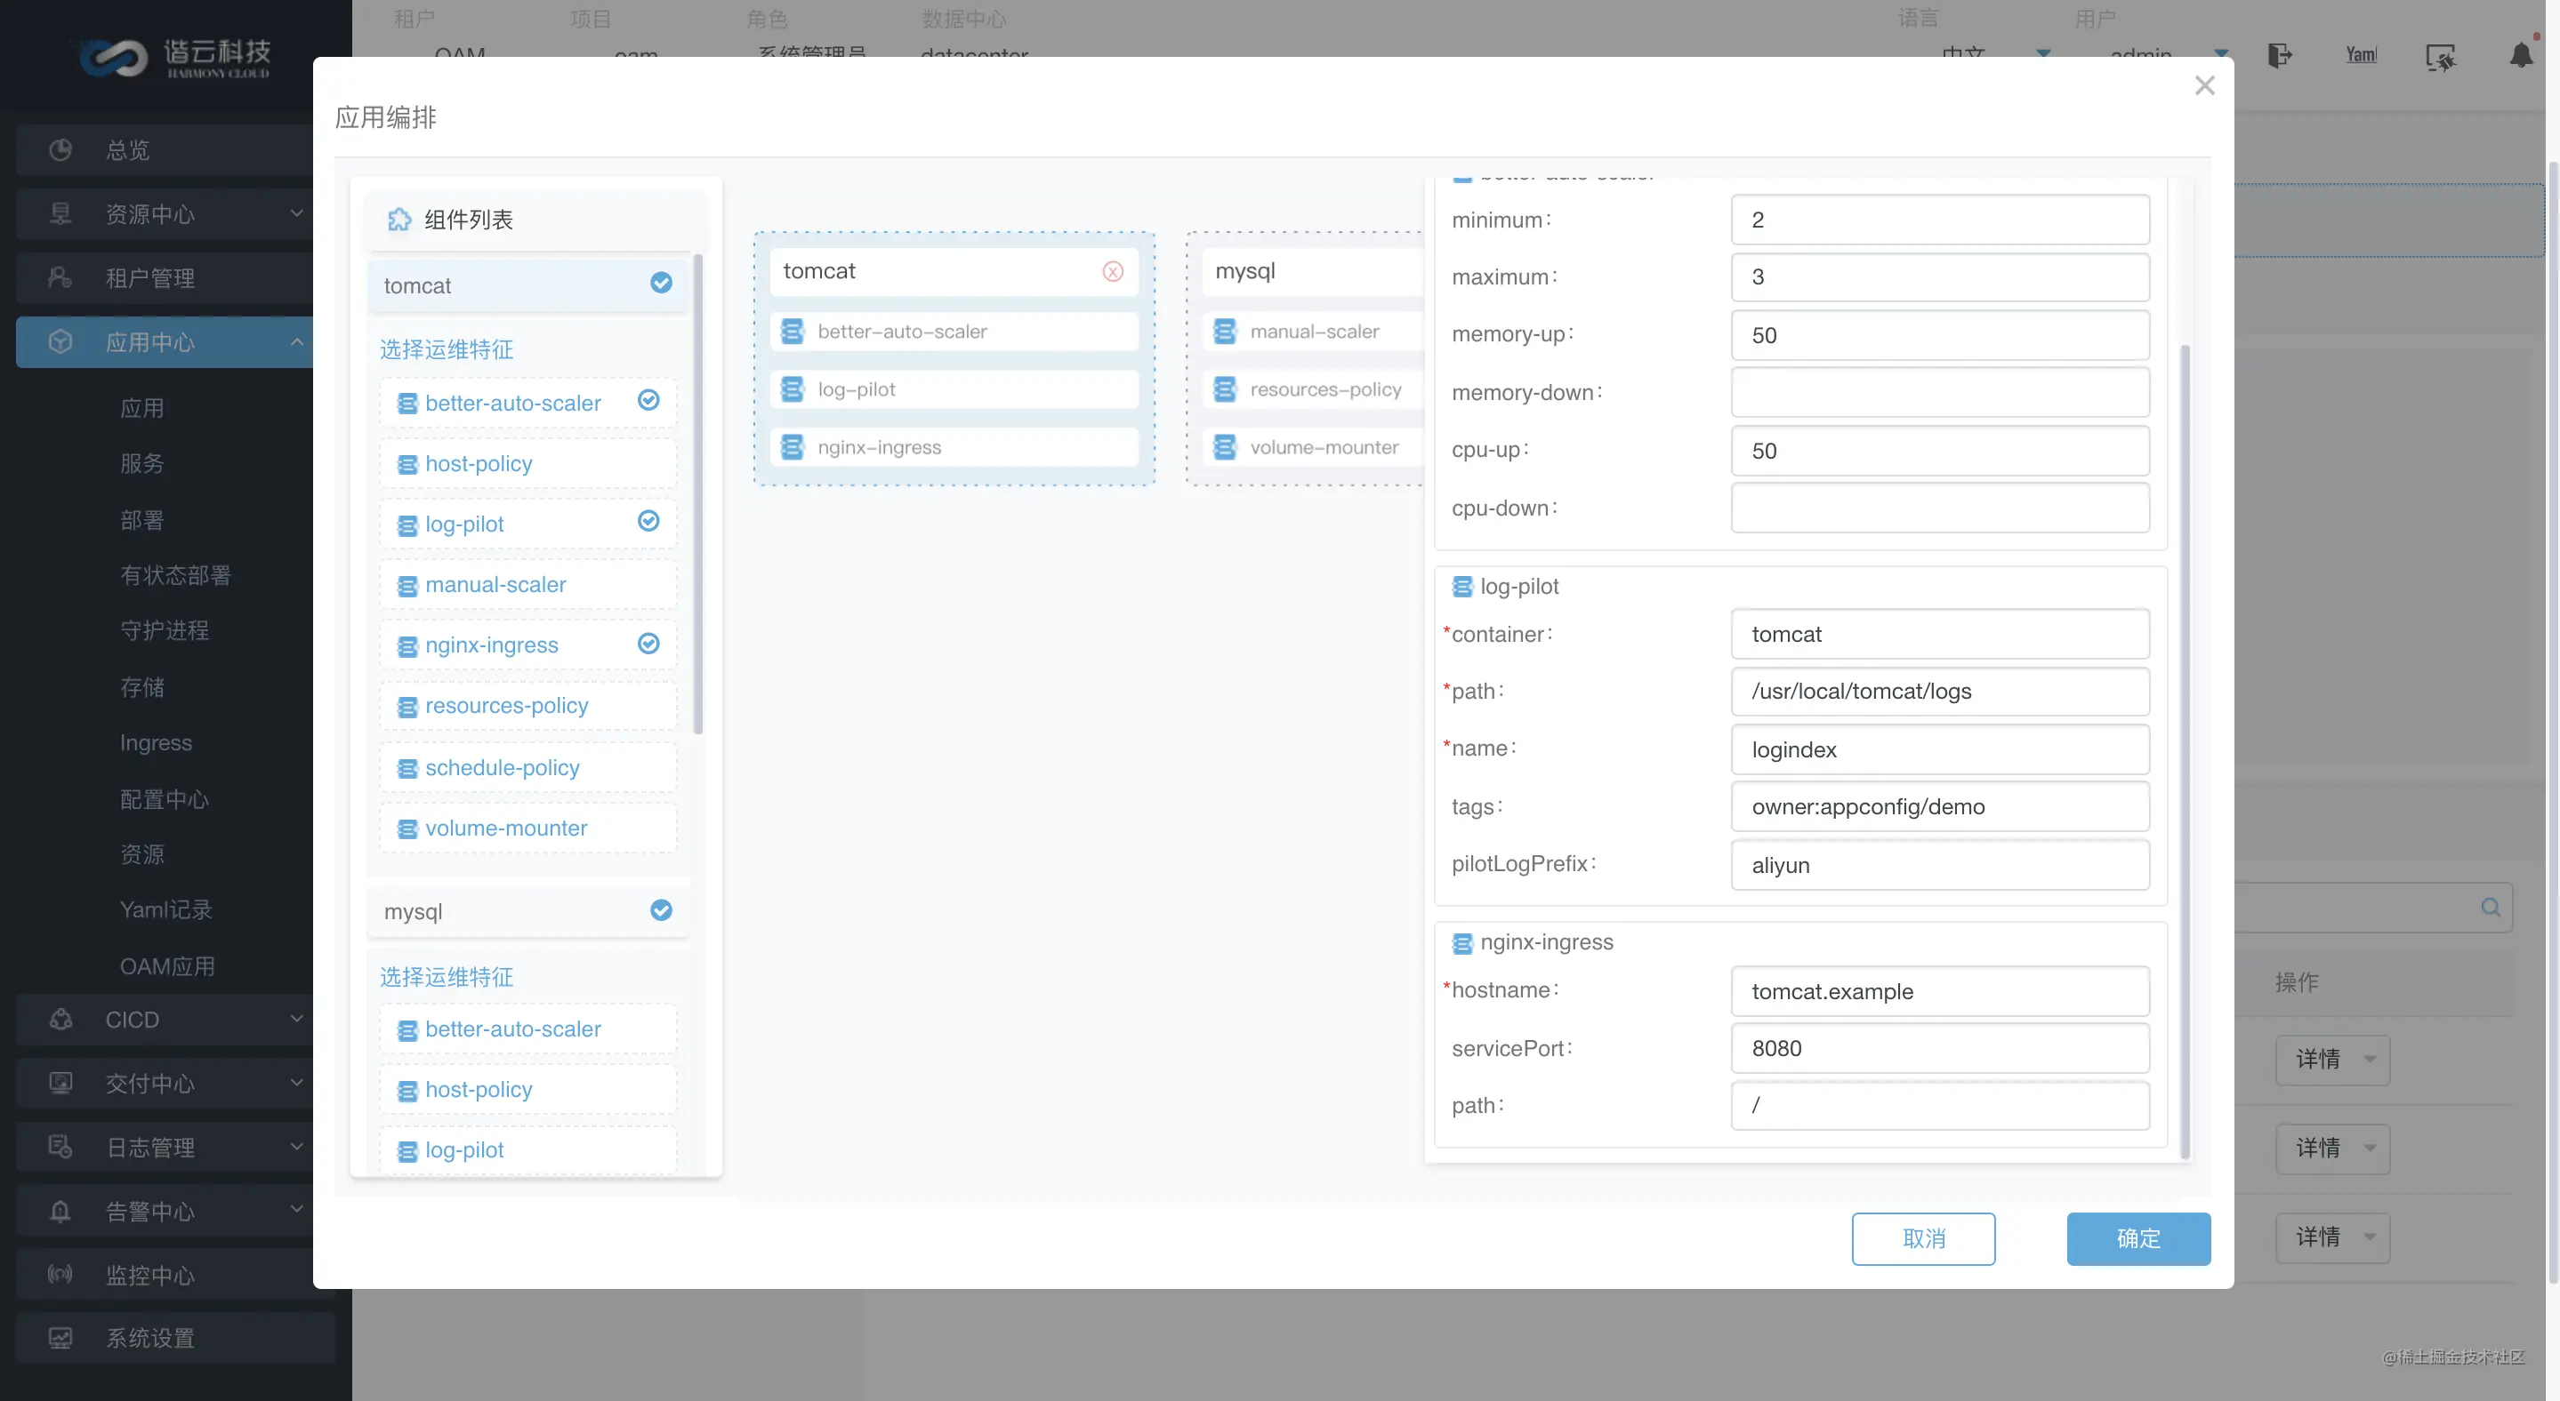2560x1401 pixels.
Task: Open the OAM应用 submenu item
Action: [167, 966]
